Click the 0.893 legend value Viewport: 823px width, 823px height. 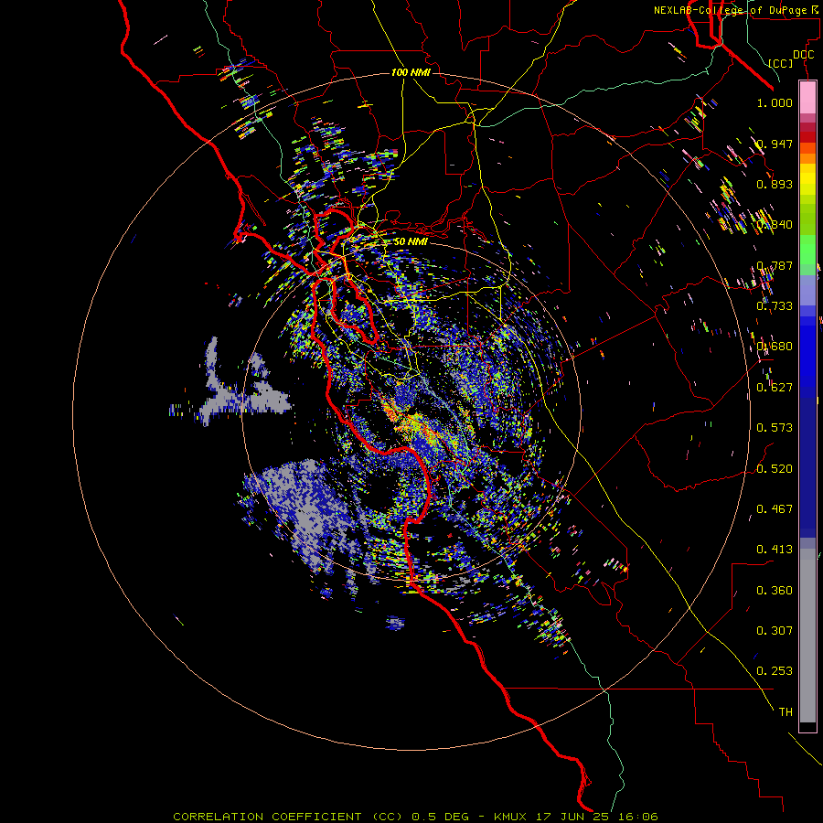point(775,184)
